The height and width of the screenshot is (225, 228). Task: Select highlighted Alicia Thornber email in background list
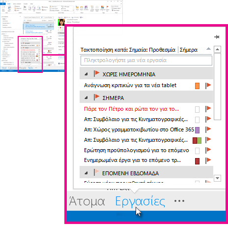[38, 27]
